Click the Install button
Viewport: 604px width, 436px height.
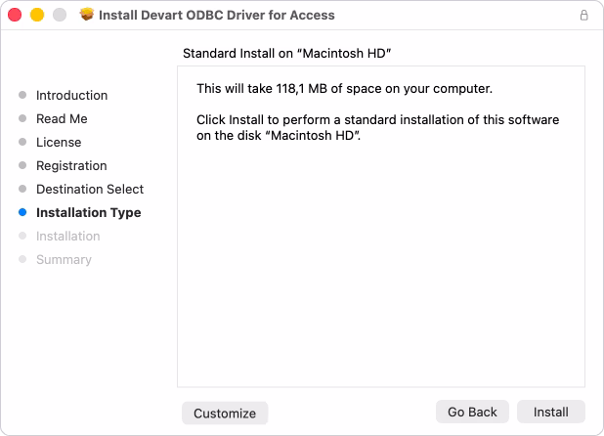click(551, 412)
